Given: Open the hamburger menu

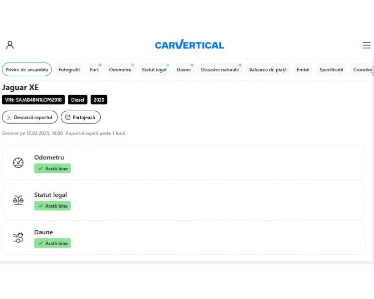Looking at the screenshot, I should click(367, 45).
